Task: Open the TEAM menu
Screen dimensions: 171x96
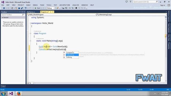Action: 42,5
